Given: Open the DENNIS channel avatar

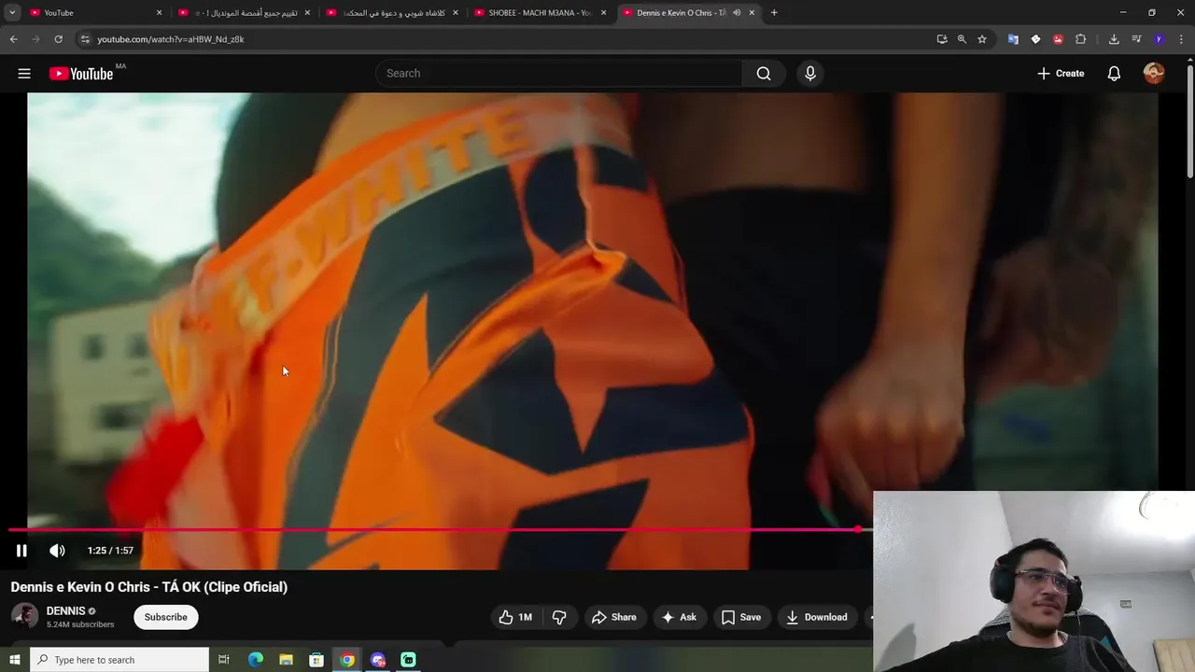Looking at the screenshot, I should (24, 616).
